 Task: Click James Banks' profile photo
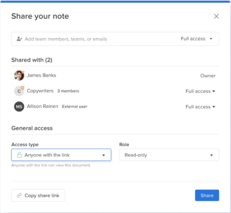coord(19,75)
